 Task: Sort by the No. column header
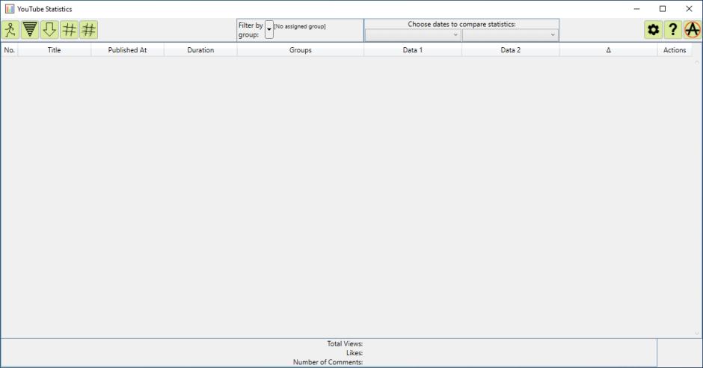click(10, 50)
